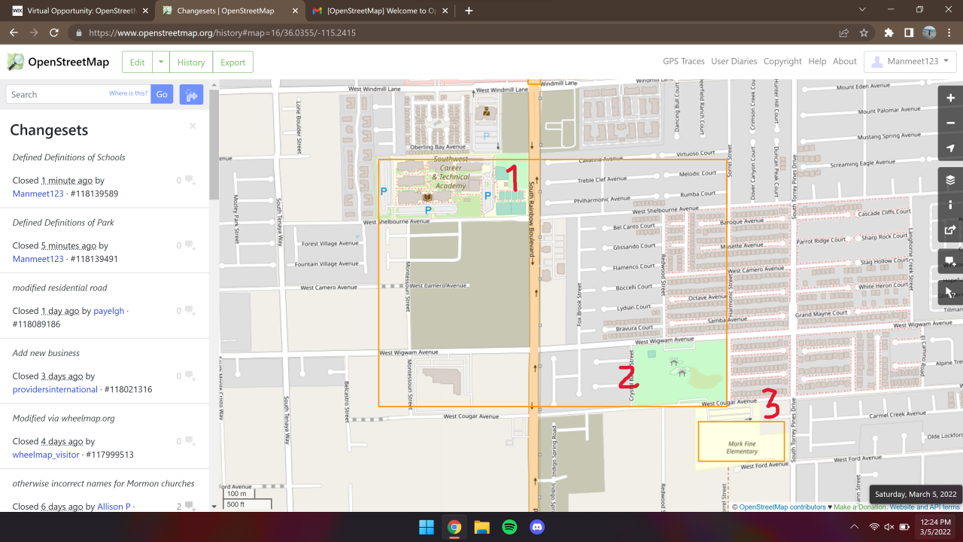
Task: Click the directions icon beside Go
Action: (x=191, y=95)
